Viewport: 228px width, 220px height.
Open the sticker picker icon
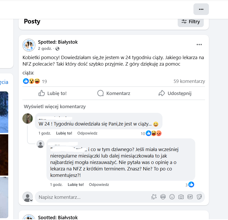[199, 197]
